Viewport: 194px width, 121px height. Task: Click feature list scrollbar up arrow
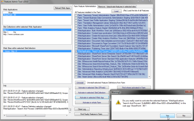[x=149, y=16]
